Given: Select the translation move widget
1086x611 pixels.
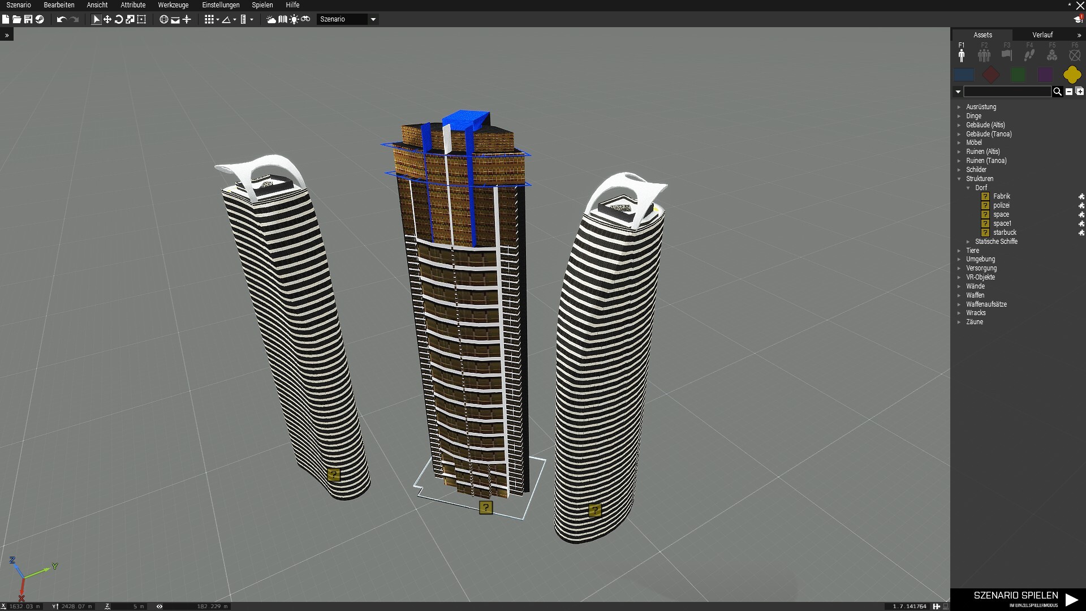Looking at the screenshot, I should [107, 19].
